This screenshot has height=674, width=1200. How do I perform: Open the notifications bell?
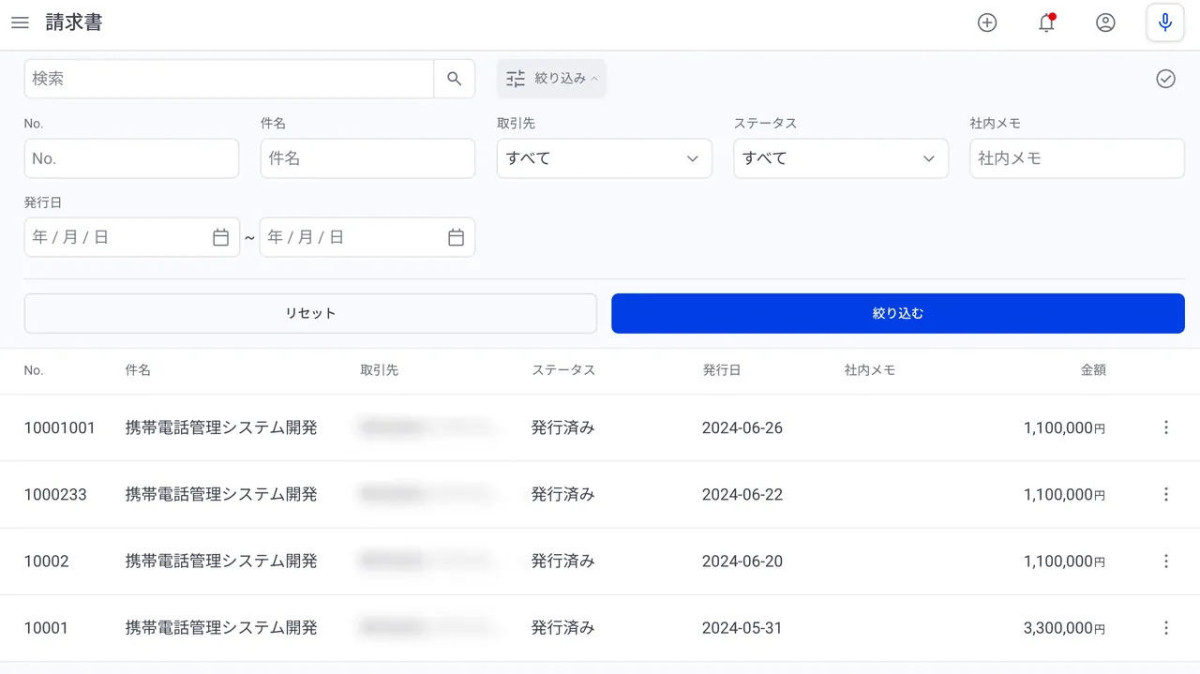click(x=1047, y=22)
